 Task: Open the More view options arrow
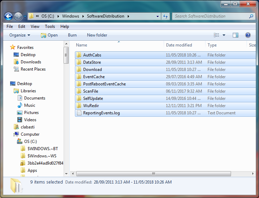224,35
